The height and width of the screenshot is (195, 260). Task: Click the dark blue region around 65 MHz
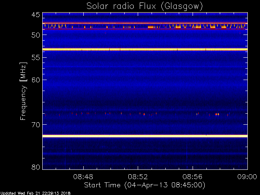(x=145, y=102)
